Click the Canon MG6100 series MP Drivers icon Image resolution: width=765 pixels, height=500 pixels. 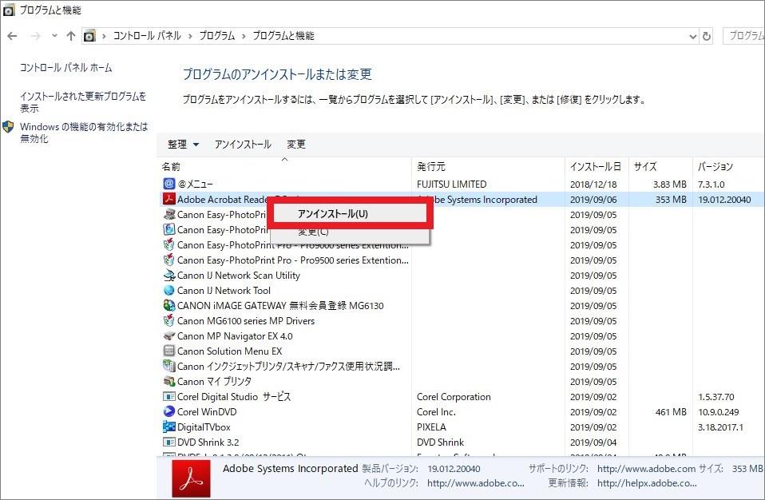[x=168, y=320]
